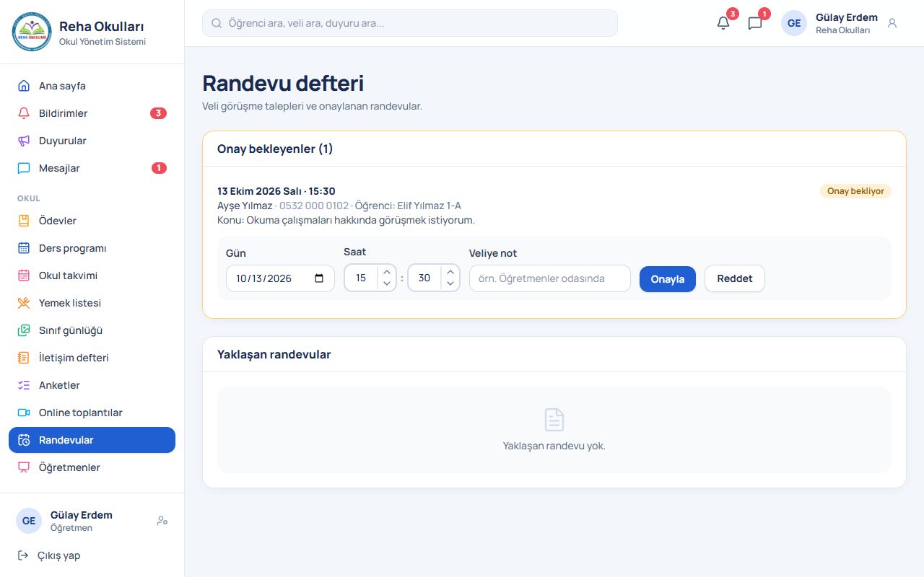Click the Okul takvimi calendar icon

tap(24, 276)
